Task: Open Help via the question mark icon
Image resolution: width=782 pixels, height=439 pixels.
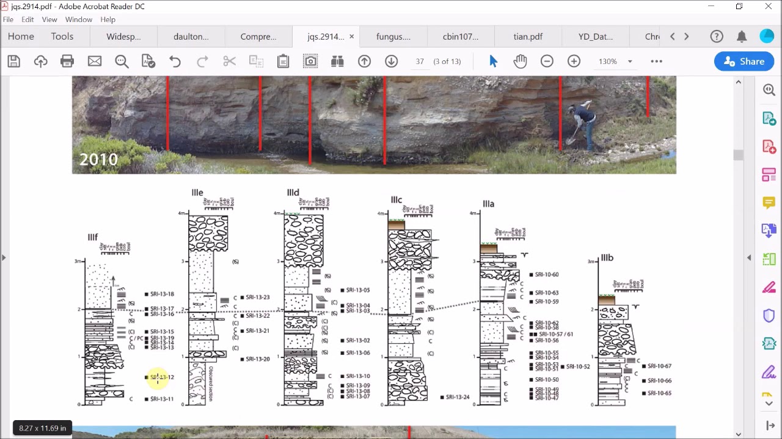Action: coord(717,37)
